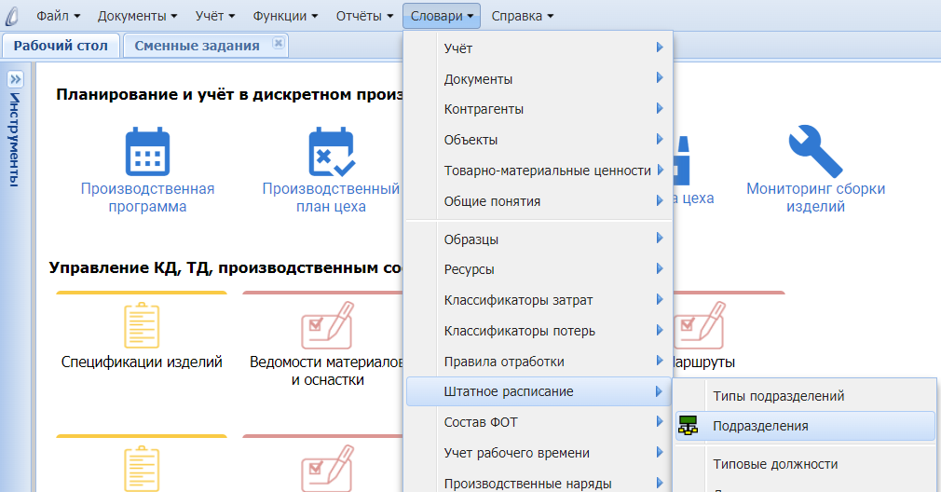Screen dimensions: 941x492
Task: Open the Отчёты dropdown menu
Action: (364, 16)
